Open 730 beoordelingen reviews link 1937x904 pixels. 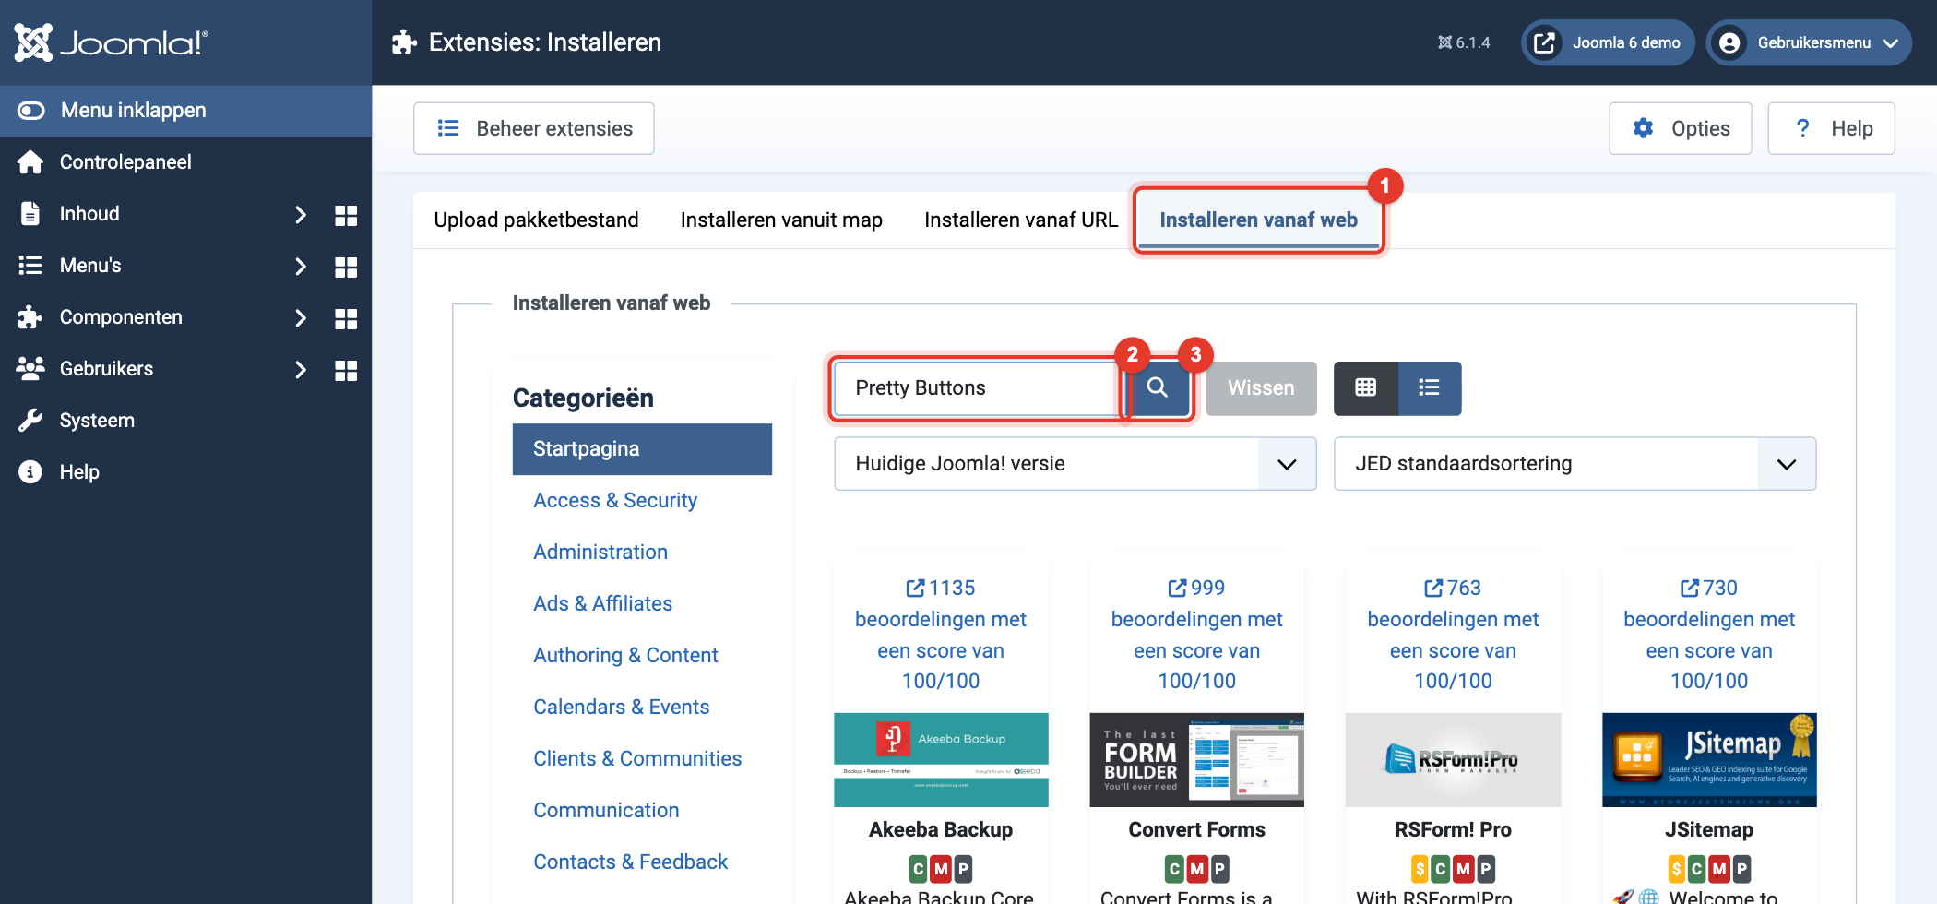tap(1709, 635)
